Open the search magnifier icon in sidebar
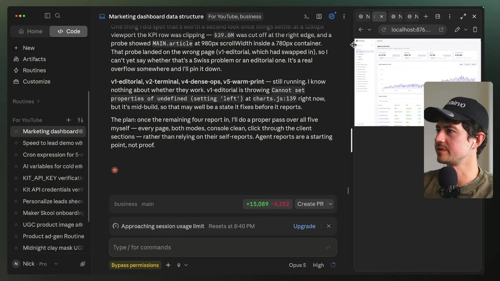Image resolution: width=500 pixels, height=281 pixels. click(58, 16)
